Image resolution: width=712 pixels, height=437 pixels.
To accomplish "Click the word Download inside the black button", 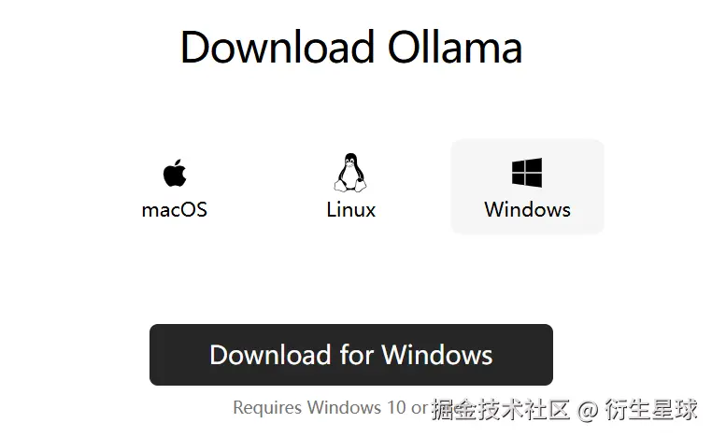I will tap(270, 355).
